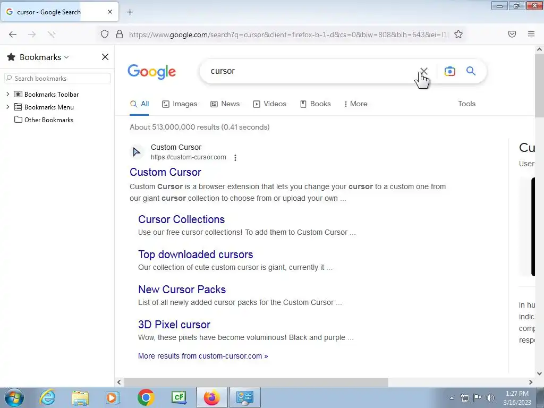Click the https://custom-cursor.com URL text

pyautogui.click(x=189, y=157)
